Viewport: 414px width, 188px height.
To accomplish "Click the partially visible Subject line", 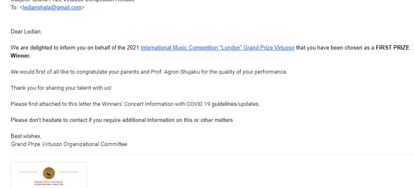I will 72,1.
